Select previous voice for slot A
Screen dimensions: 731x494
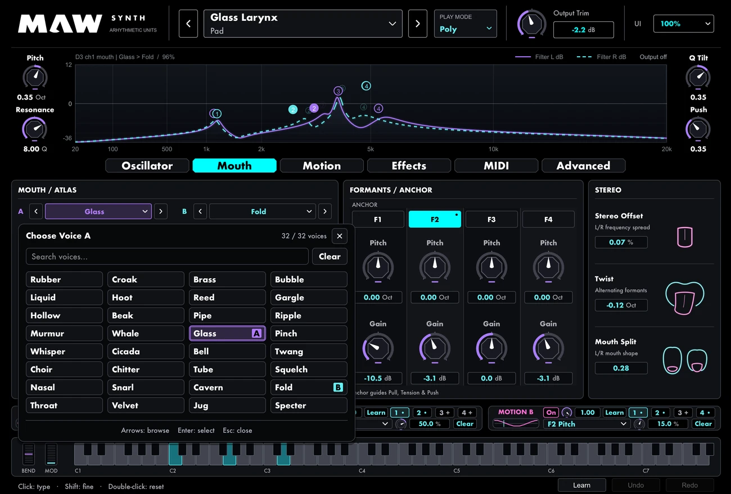pyautogui.click(x=36, y=211)
